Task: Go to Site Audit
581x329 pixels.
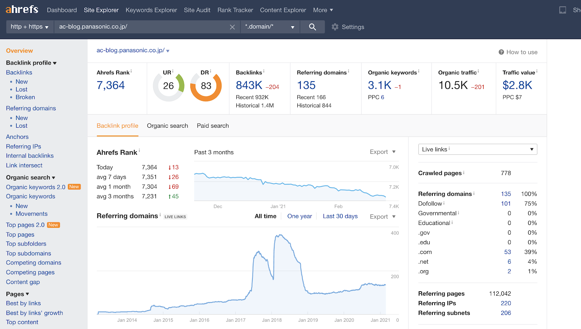Action: click(197, 10)
